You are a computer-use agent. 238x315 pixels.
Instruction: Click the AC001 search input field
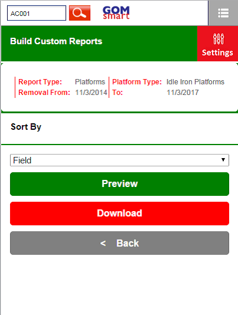coord(37,13)
